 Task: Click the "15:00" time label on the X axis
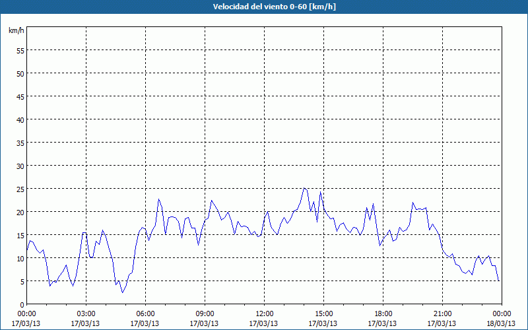pyautogui.click(x=323, y=314)
